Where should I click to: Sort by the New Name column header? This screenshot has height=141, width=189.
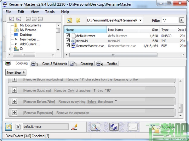pos(123,30)
